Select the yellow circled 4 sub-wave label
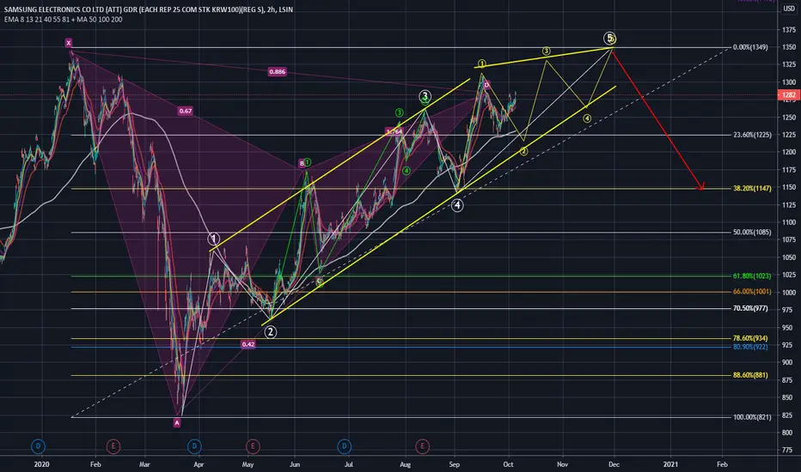The image size is (801, 472). coord(587,118)
